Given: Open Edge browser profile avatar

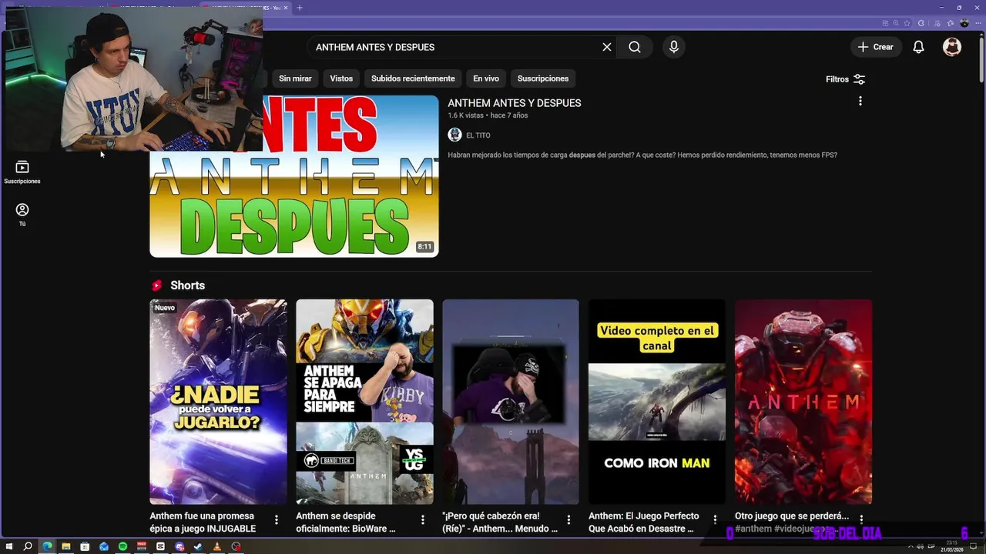Looking at the screenshot, I should pyautogui.click(x=964, y=23).
